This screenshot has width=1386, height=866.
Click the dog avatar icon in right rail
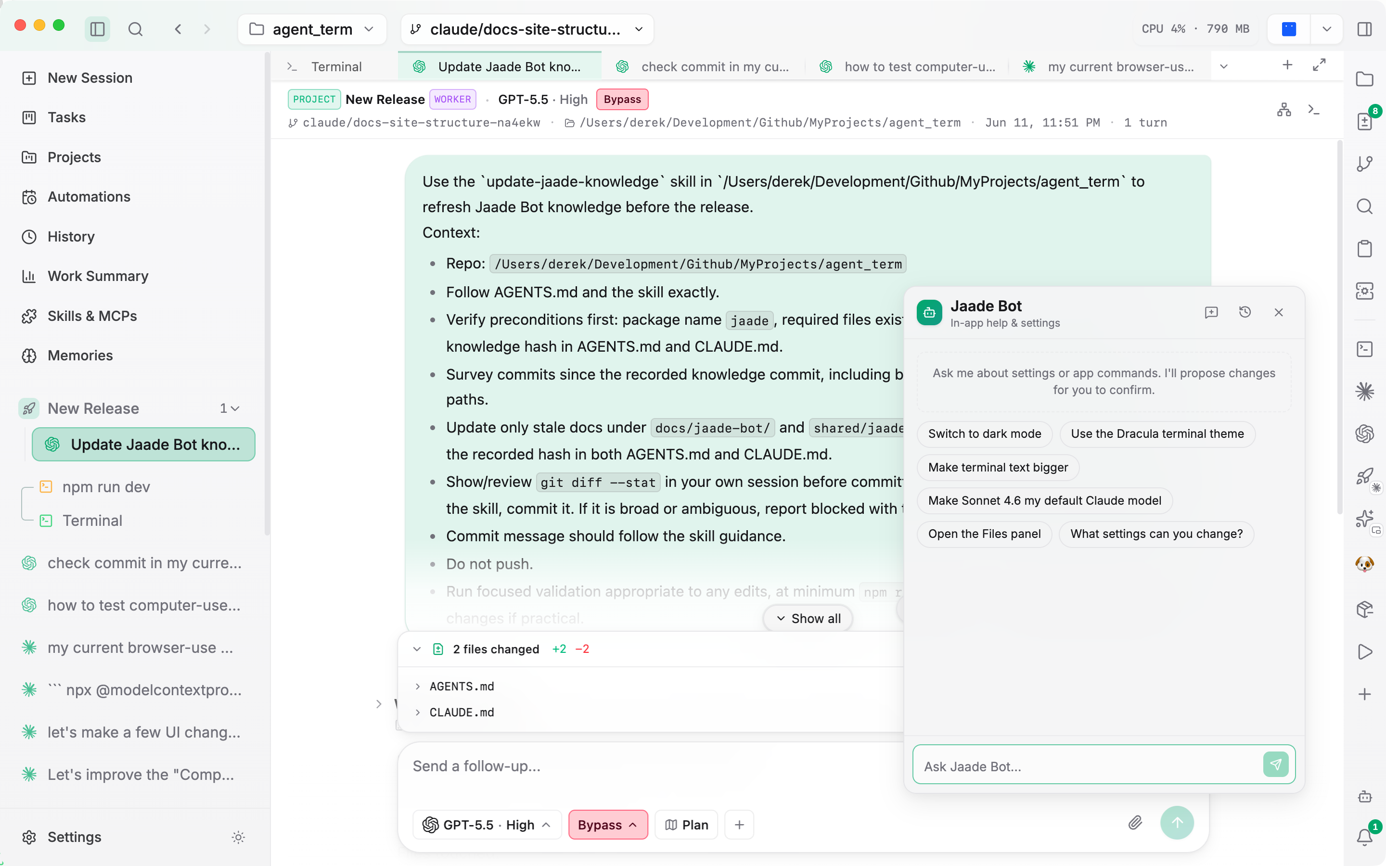pos(1364,564)
